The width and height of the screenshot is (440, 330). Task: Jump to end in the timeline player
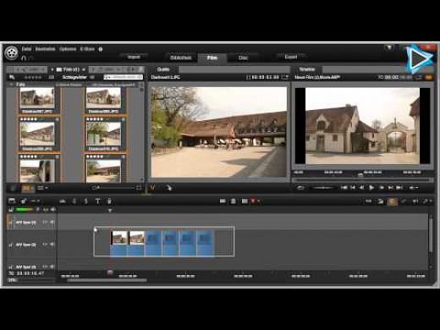399,188
